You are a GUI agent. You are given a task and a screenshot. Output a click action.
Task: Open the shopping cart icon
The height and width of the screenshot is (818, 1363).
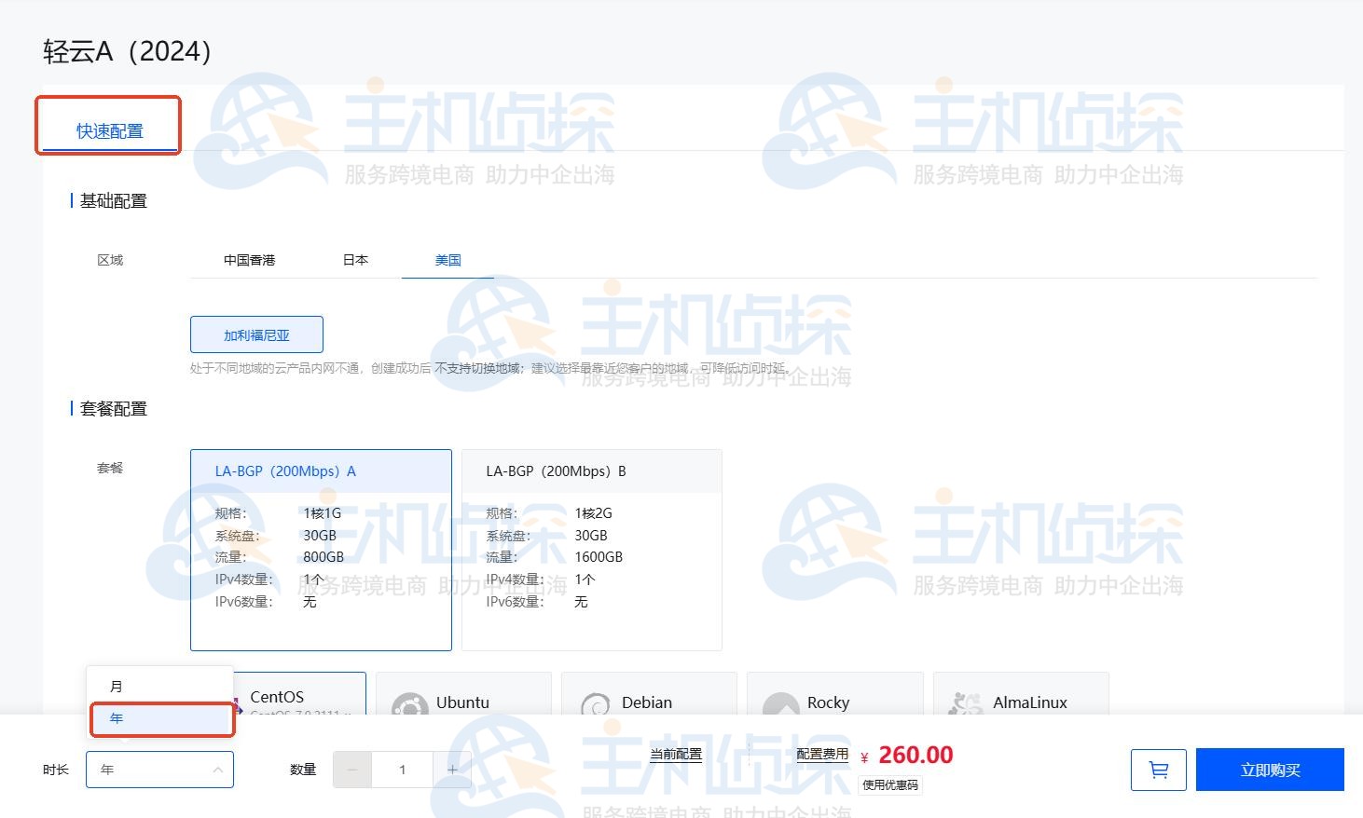[1158, 770]
